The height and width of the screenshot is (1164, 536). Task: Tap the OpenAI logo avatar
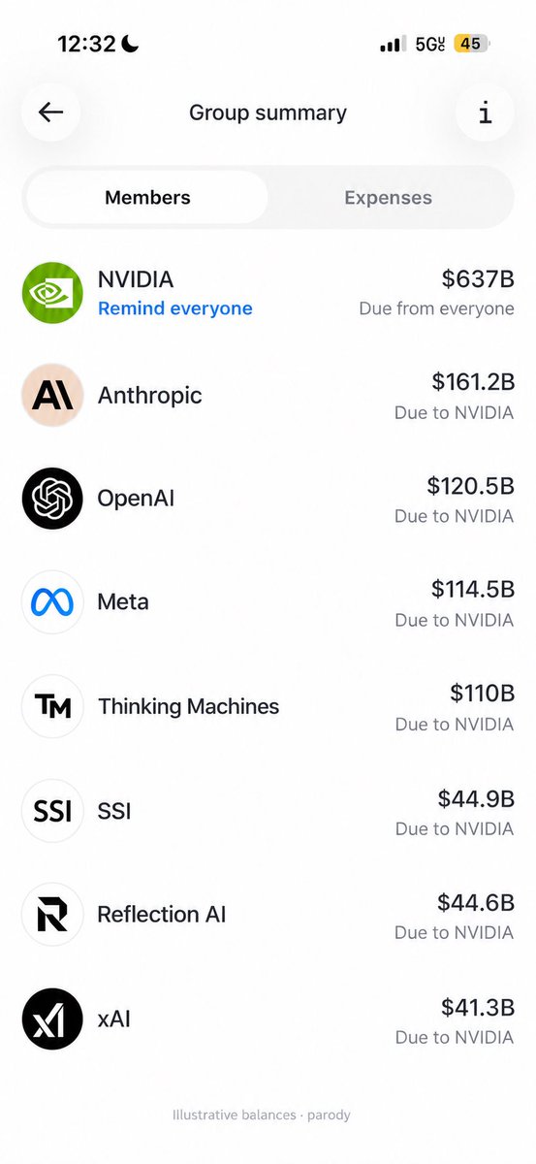[52, 499]
